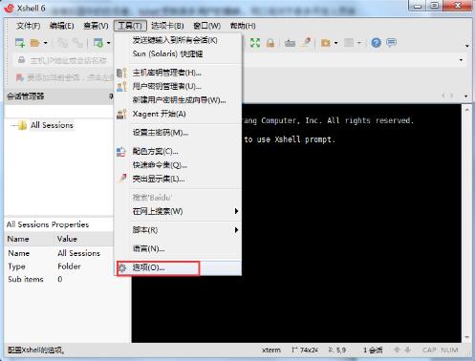Choose Xagent 开始(A) menu entry

click(178, 114)
